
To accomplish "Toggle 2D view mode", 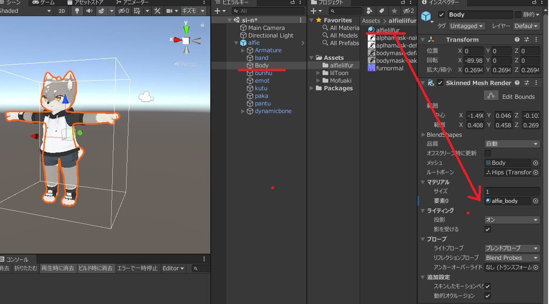I will pyautogui.click(x=62, y=11).
